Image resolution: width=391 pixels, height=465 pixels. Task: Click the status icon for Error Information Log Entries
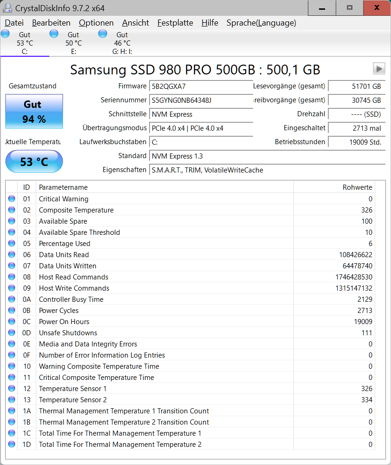[x=12, y=355]
